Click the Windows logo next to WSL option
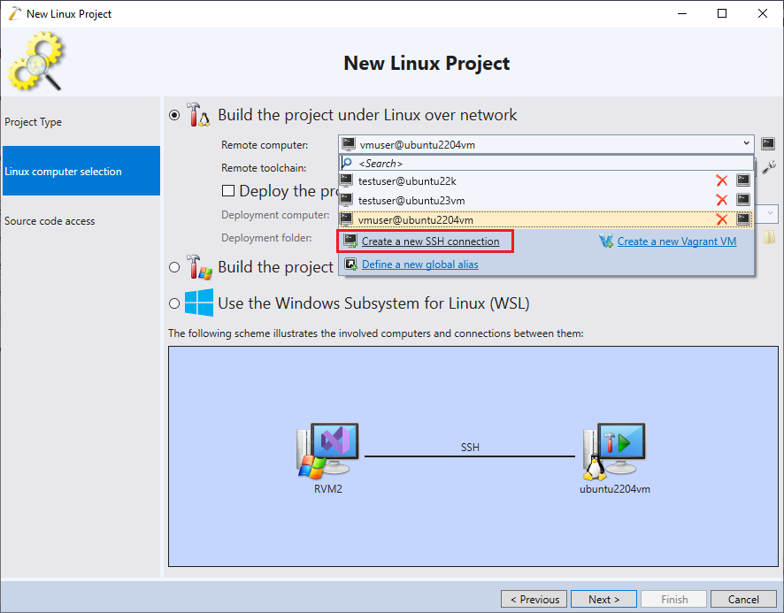Viewport: 784px width, 613px height. click(199, 303)
